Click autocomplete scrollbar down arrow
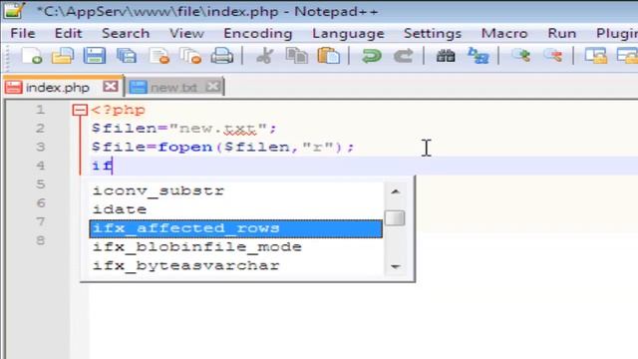The height and width of the screenshot is (359, 638). point(395,266)
